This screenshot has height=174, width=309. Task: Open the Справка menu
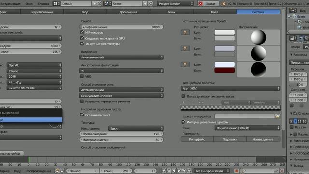[x=43, y=4]
